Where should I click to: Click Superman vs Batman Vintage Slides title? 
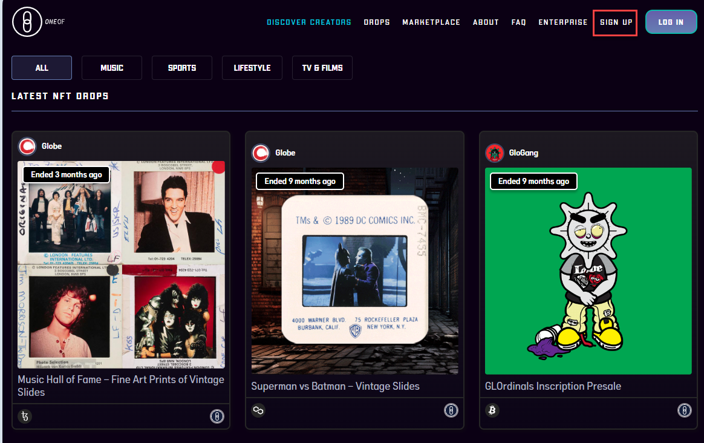coord(336,386)
